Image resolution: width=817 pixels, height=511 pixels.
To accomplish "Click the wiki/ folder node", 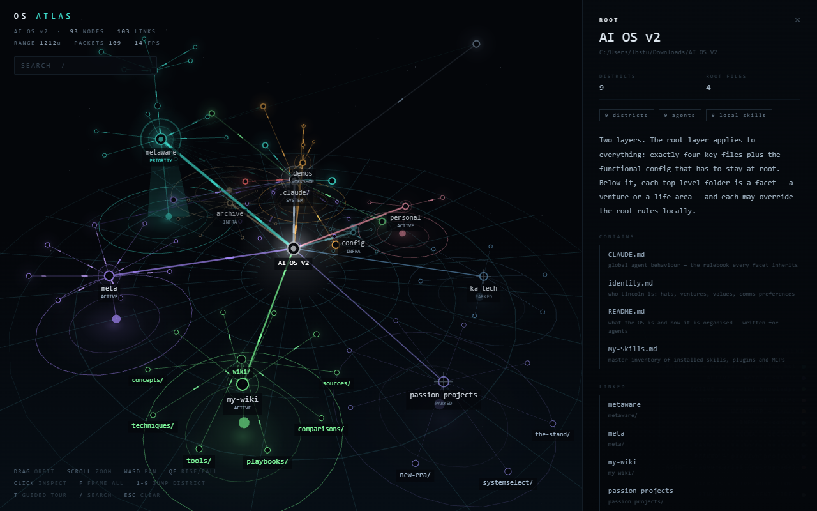I will pyautogui.click(x=241, y=360).
